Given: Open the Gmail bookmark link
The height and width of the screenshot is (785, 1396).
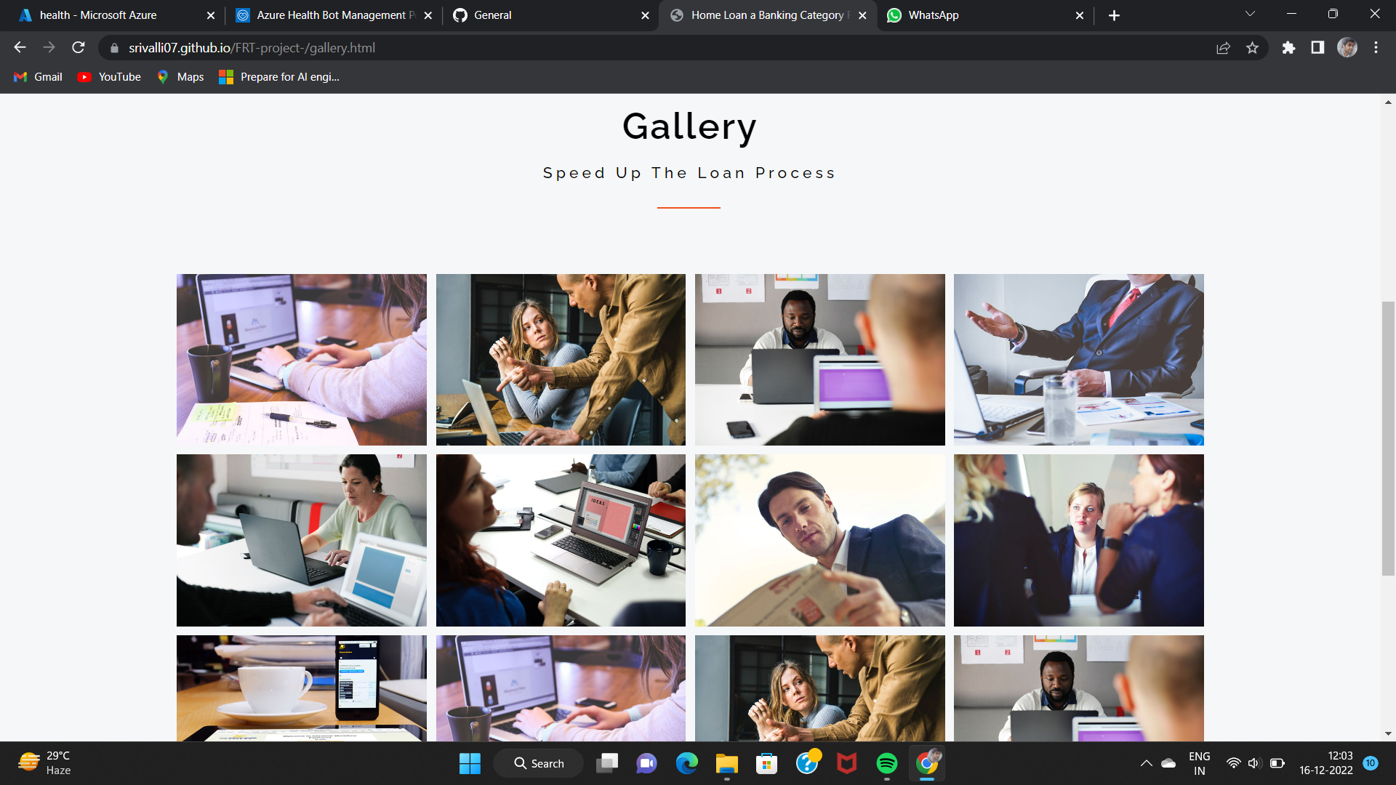Looking at the screenshot, I should 36,76.
